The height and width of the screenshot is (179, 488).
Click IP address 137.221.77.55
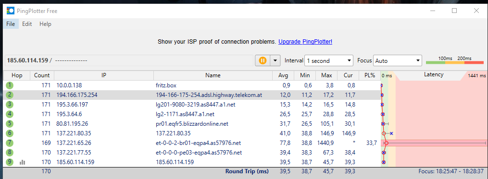point(74,153)
